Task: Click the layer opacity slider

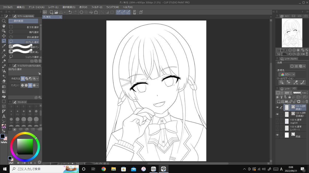Action: coord(297,93)
